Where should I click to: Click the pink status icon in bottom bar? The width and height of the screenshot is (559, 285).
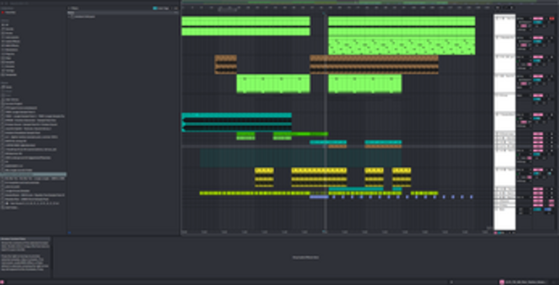(x=502, y=282)
